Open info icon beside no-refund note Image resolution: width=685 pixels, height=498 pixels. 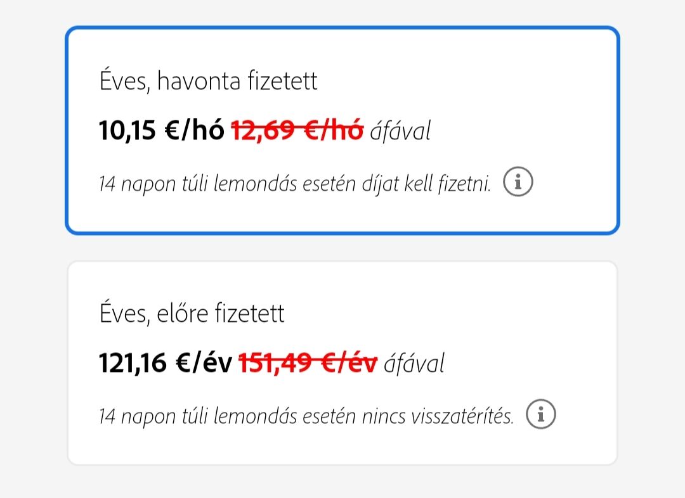click(541, 414)
